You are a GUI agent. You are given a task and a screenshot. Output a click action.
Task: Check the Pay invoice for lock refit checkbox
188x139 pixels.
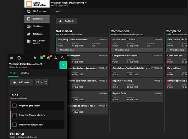point(15,124)
